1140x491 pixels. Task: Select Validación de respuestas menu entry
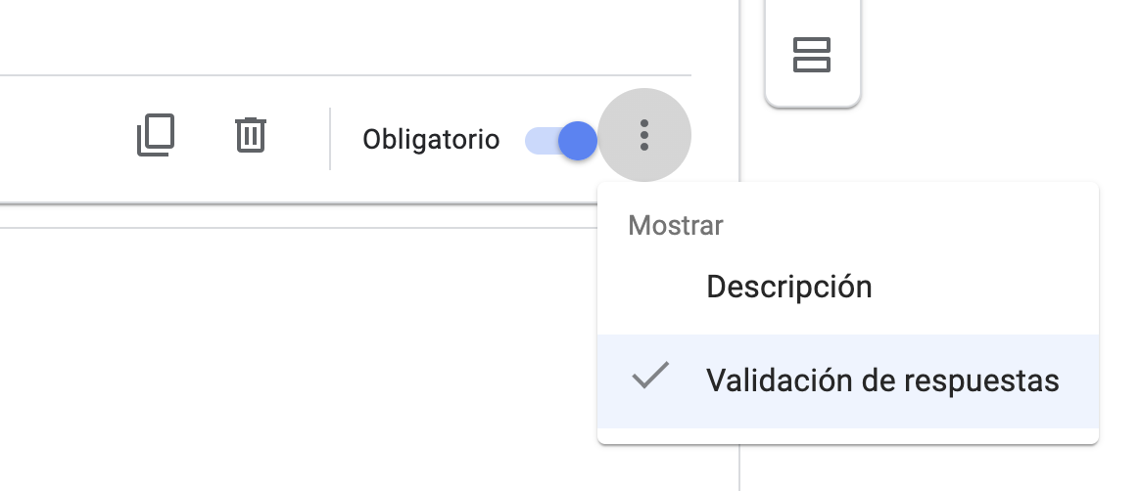(x=881, y=380)
